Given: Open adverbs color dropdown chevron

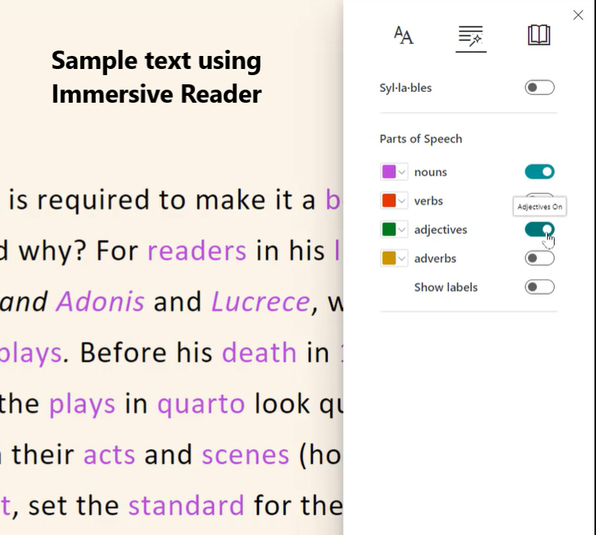Looking at the screenshot, I should (401, 258).
